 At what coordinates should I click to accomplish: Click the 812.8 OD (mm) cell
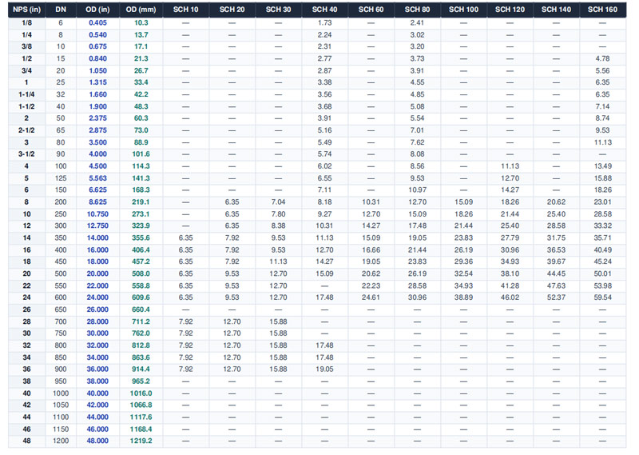point(141,345)
